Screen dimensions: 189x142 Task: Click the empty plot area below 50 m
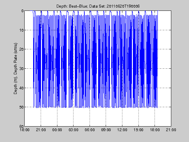pos(98,117)
